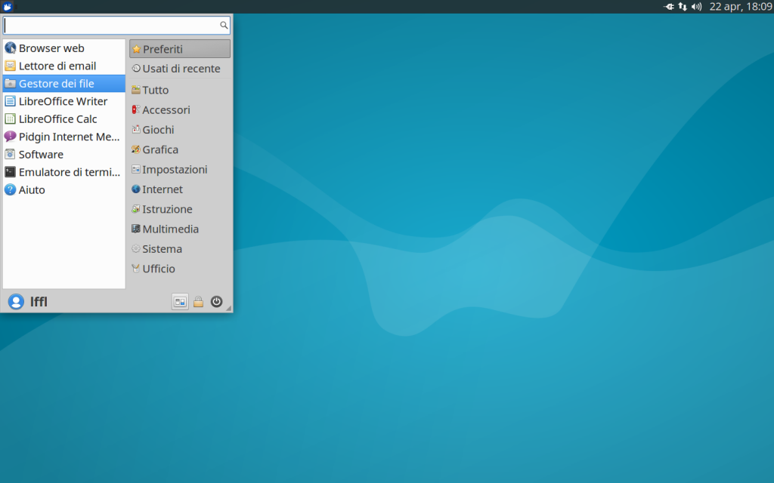
Task: Open Browser web from favorites
Action: coord(51,48)
